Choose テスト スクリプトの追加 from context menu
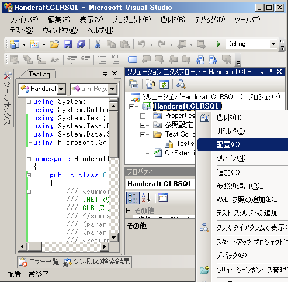288x282 pixels. click(242, 213)
